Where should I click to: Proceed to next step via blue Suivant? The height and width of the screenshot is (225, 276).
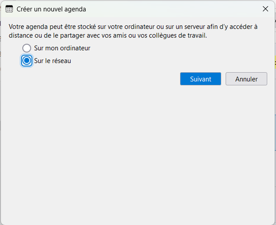200,79
